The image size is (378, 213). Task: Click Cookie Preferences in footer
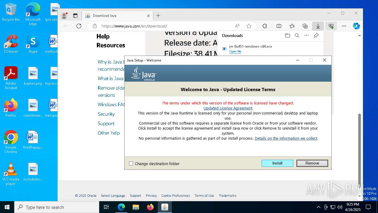pos(175,196)
